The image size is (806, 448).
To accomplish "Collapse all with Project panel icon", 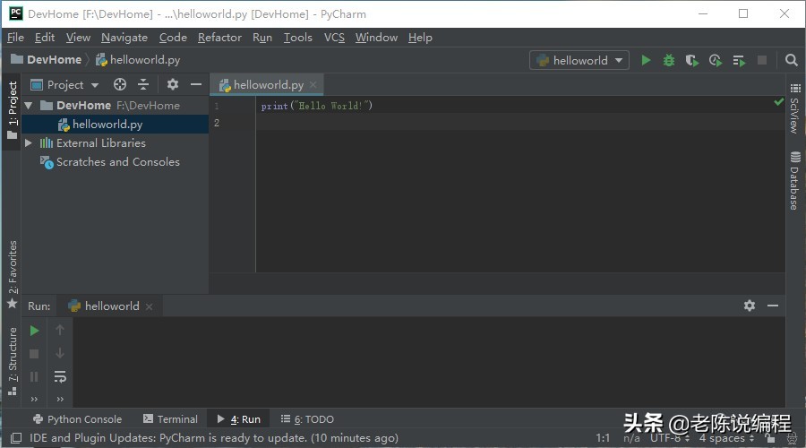I will click(143, 84).
